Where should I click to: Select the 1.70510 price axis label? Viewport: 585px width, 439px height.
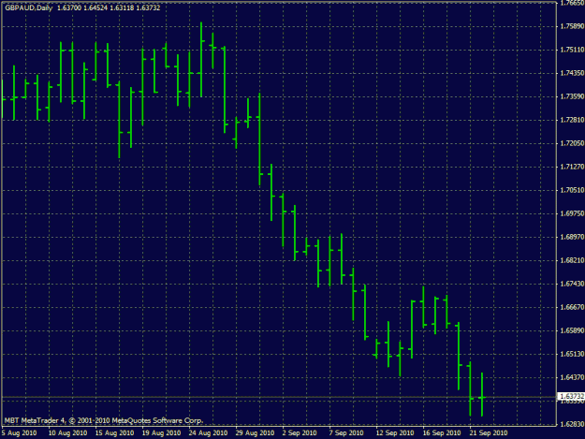point(572,190)
